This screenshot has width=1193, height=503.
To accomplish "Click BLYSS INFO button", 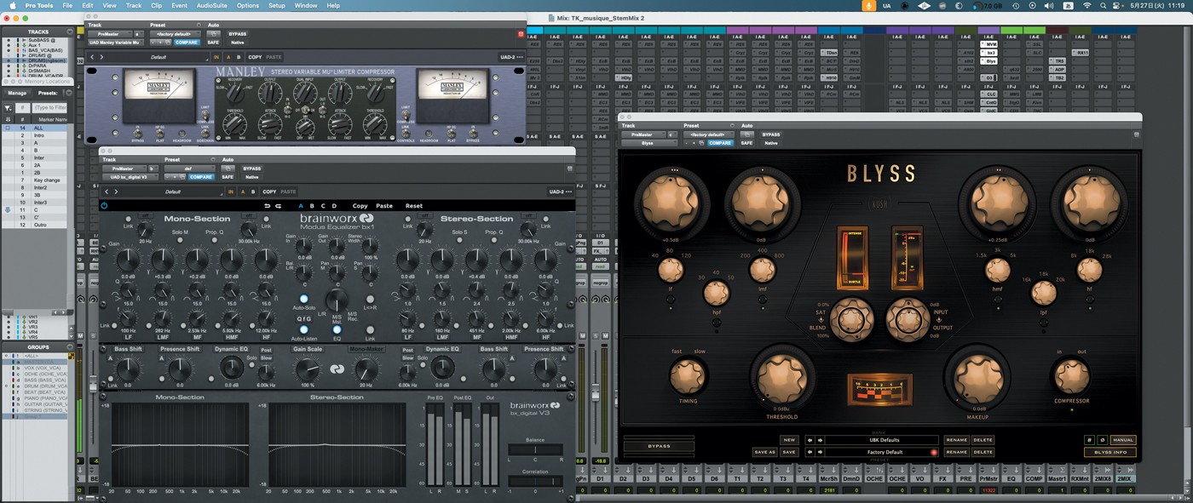I will pyautogui.click(x=1109, y=452).
